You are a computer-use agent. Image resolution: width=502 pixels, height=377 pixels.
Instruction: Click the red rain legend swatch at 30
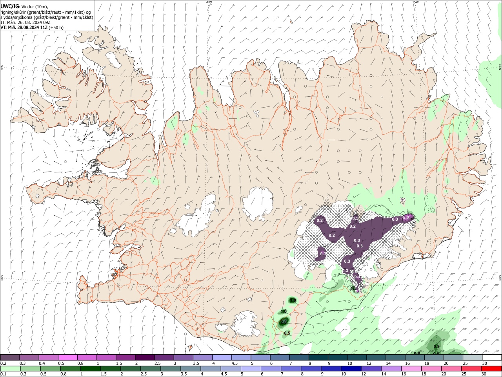click(492, 369)
